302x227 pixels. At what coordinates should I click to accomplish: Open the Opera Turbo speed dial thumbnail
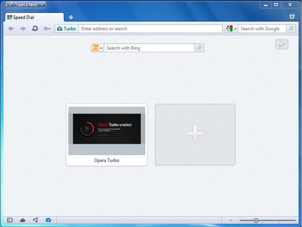(x=107, y=135)
